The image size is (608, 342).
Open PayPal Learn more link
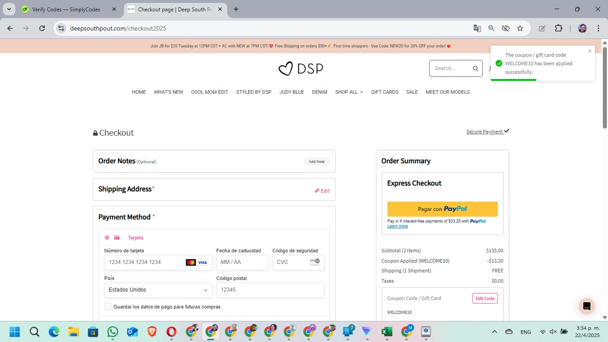pos(397,226)
